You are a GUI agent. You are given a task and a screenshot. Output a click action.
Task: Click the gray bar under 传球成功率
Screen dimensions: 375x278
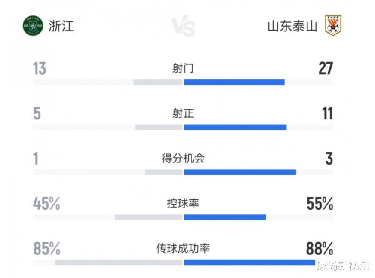(x=119, y=262)
